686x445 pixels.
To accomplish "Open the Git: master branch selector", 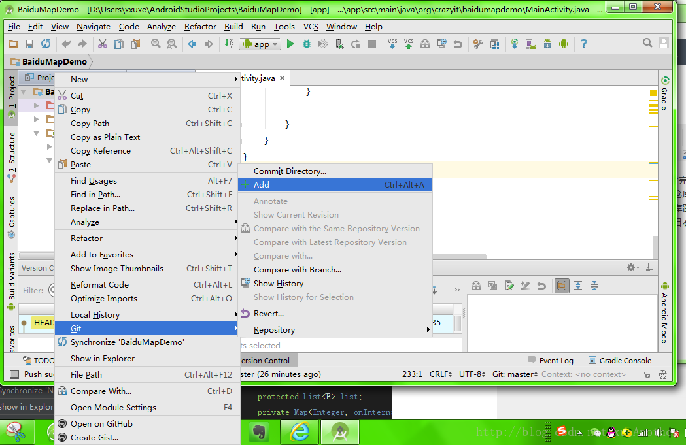I will coord(515,374).
